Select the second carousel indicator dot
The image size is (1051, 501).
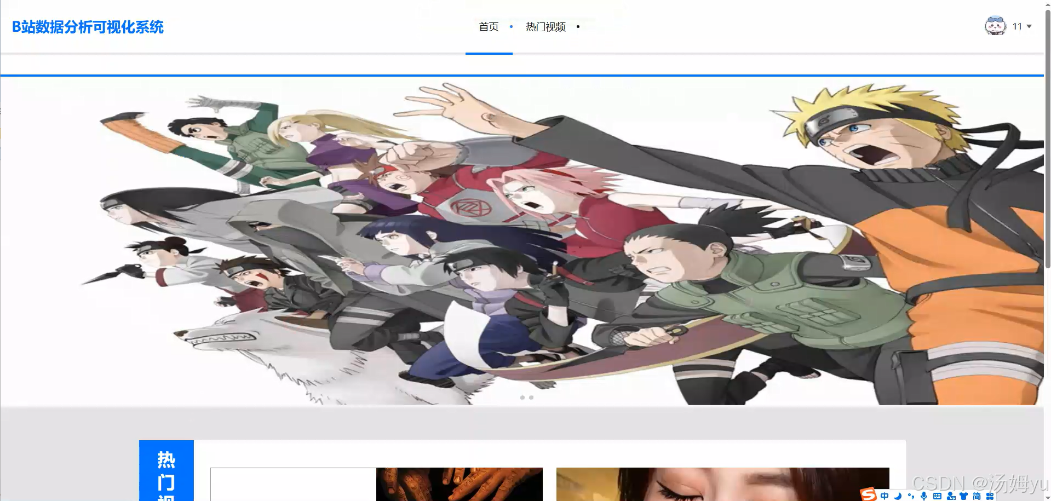pyautogui.click(x=531, y=398)
